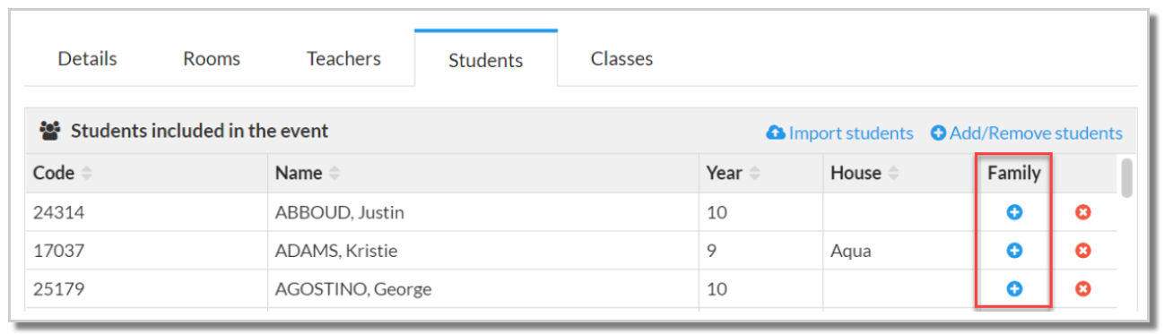Sort by Year column arrows

tap(754, 174)
